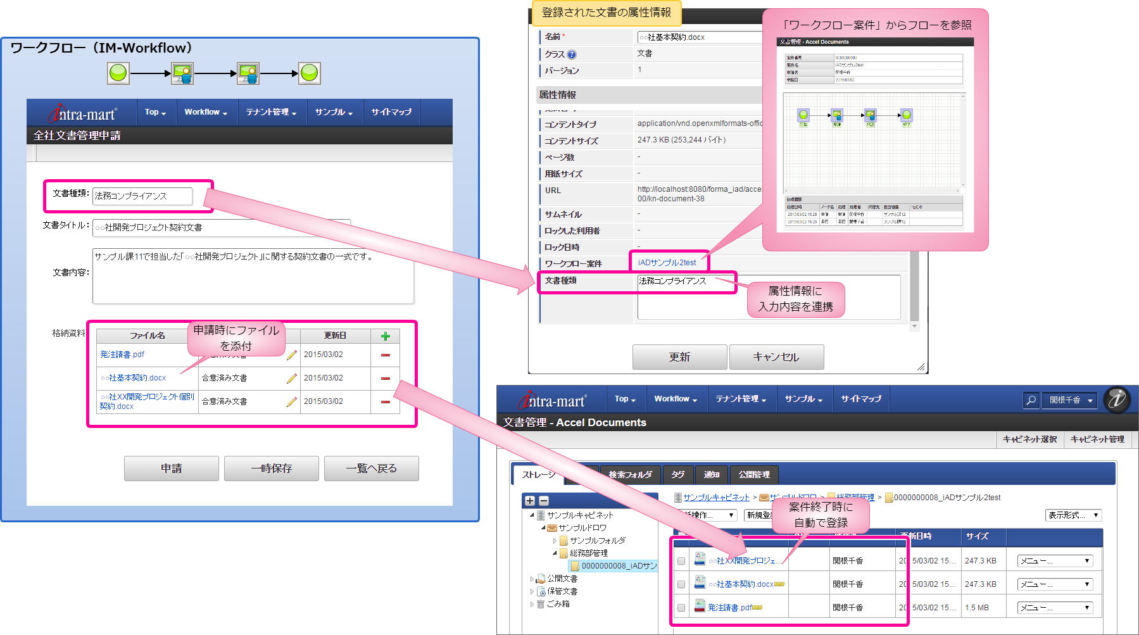Click the expand-all plus icon above the folder tree
1139x635 pixels.
[x=530, y=500]
